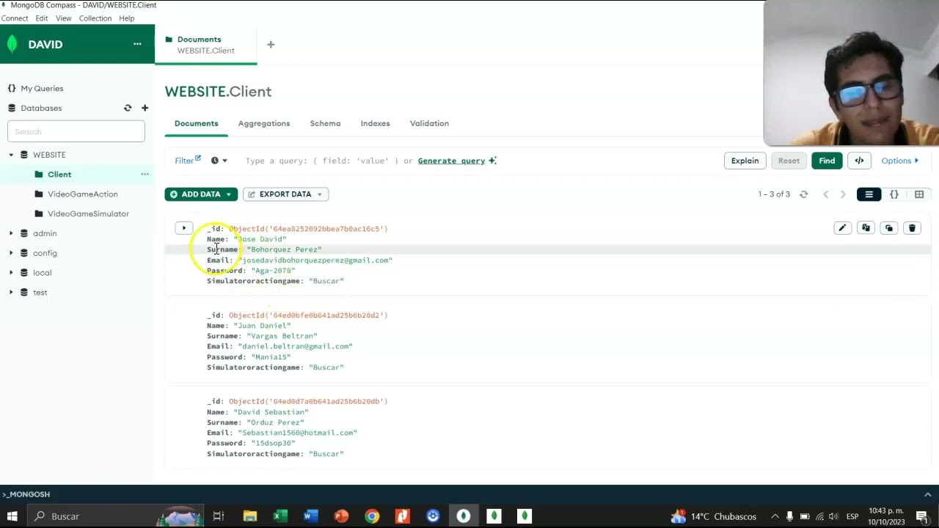Open the Collection menu
The image size is (939, 528).
coord(95,18)
